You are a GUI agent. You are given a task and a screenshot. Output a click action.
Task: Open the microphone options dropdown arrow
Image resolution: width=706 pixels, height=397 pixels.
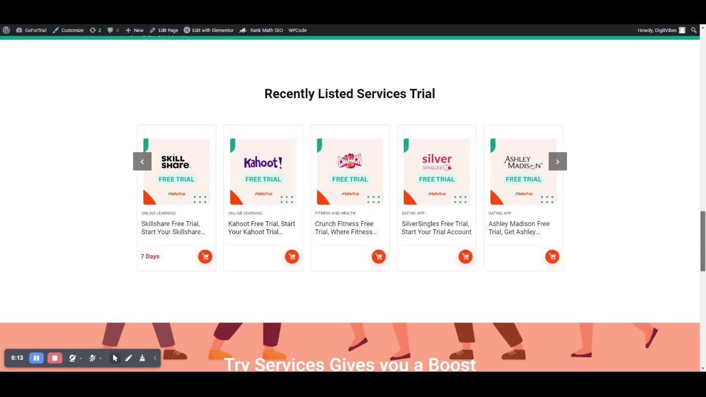tap(100, 358)
